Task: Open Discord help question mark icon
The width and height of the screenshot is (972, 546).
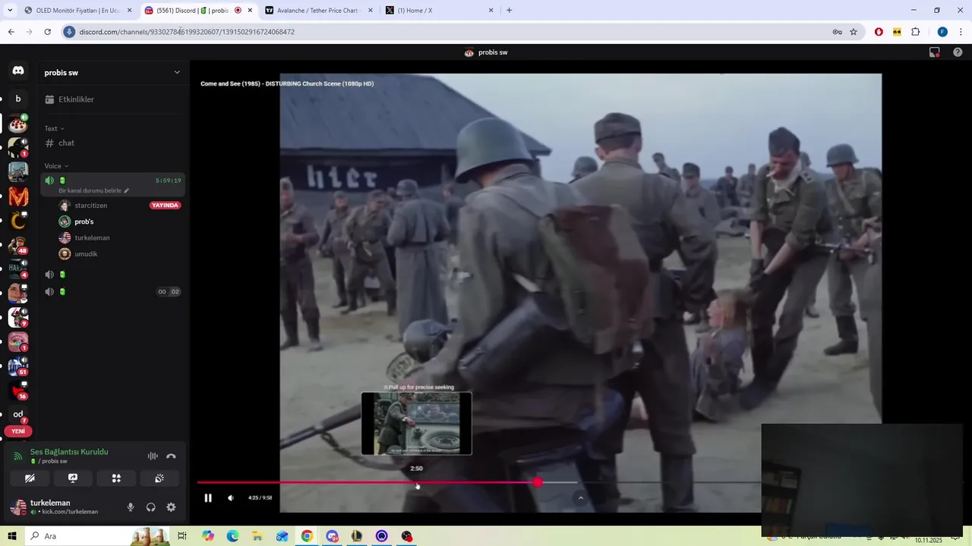Action: [958, 52]
